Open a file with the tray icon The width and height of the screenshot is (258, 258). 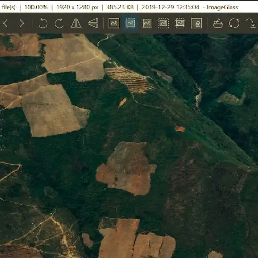pos(218,23)
